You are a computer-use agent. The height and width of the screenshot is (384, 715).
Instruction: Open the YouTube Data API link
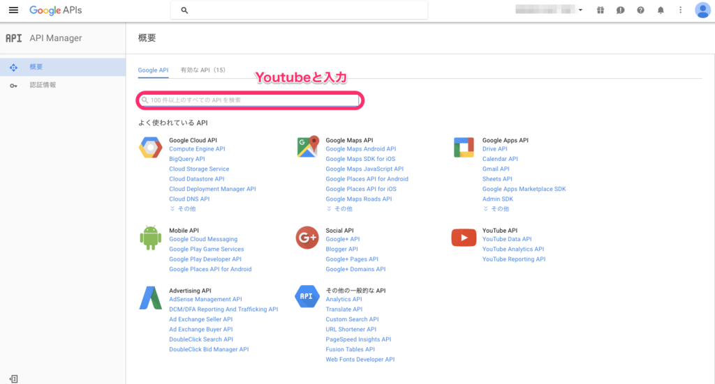coord(507,239)
